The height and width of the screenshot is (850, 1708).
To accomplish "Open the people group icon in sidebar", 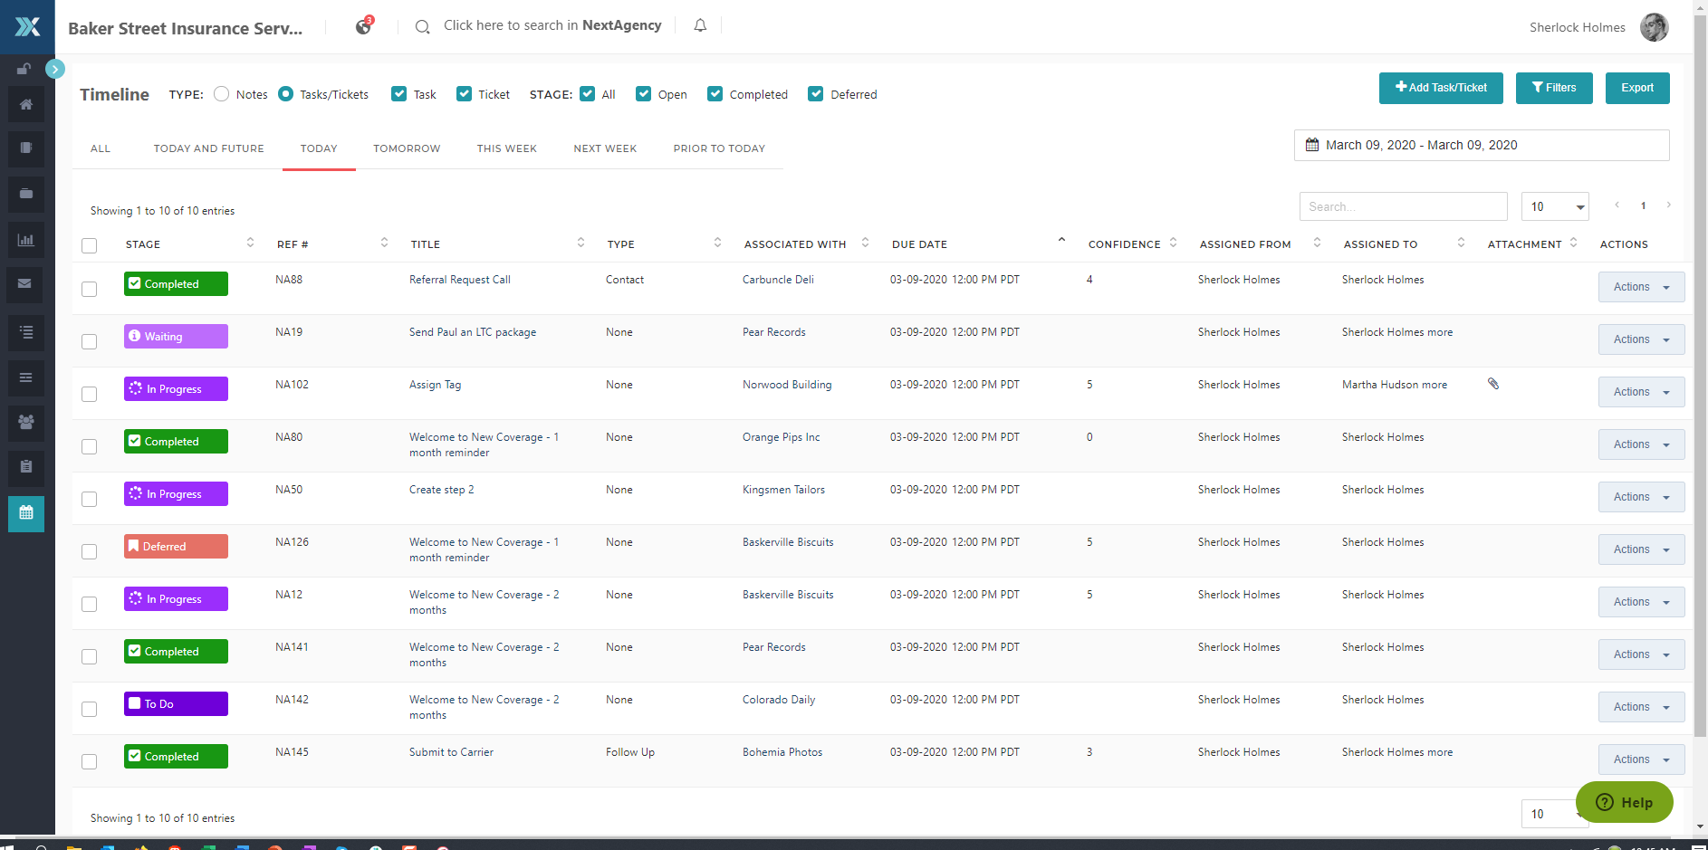I will [x=26, y=422].
